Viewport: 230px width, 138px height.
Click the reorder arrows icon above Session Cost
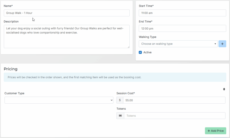pos(224,89)
